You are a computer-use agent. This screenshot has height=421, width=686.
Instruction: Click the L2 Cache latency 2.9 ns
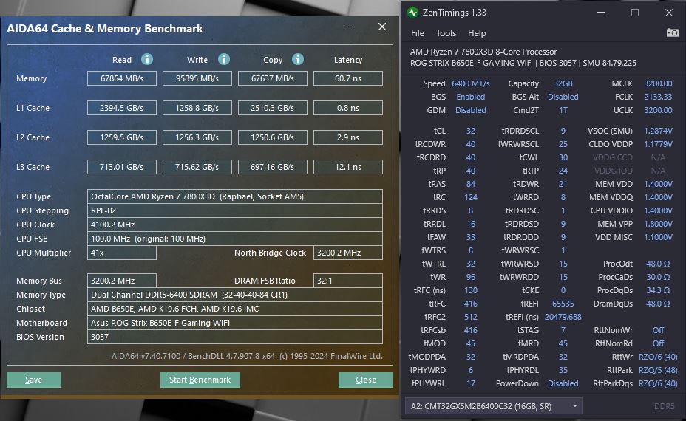(348, 137)
